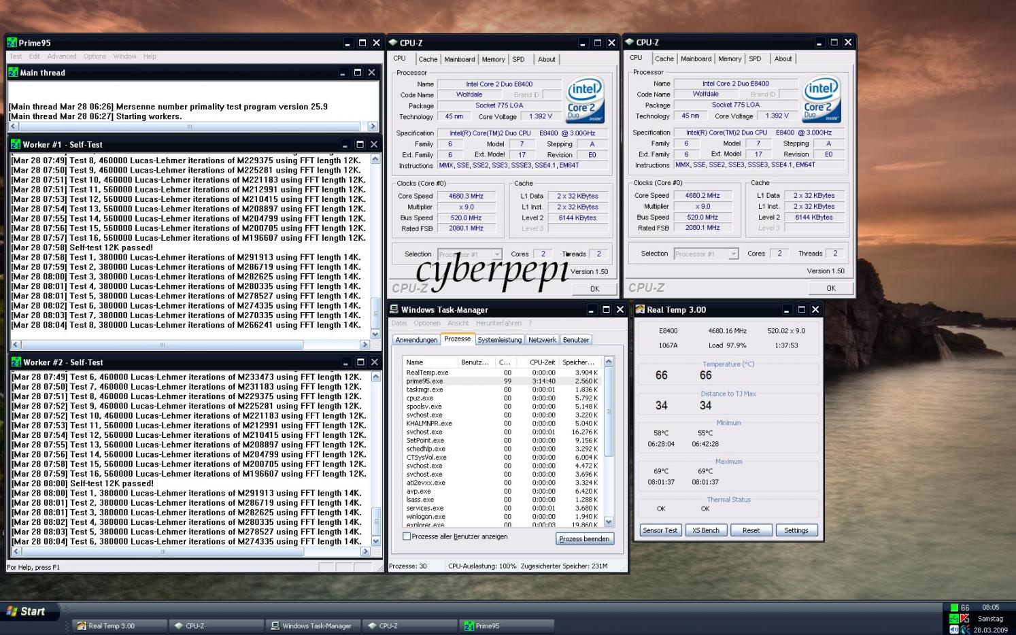Select prime95.exe process row

click(x=503, y=381)
